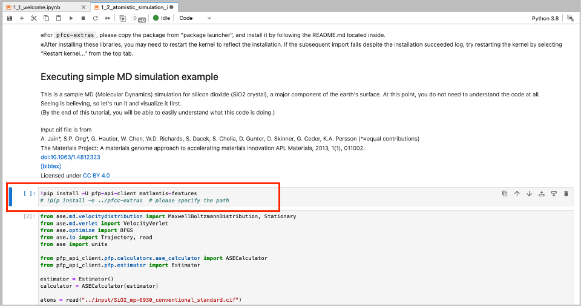Restart the kernel with the circular arrow icon
This screenshot has height=306, width=581.
click(96, 18)
